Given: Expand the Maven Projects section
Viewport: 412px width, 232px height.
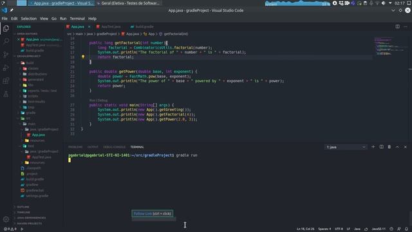Looking at the screenshot, I should point(29,224).
